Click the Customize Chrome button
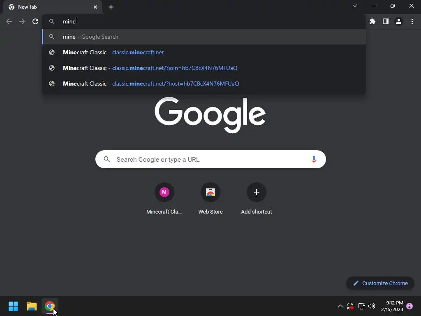Viewport: 421px width, 316px height. [x=380, y=283]
